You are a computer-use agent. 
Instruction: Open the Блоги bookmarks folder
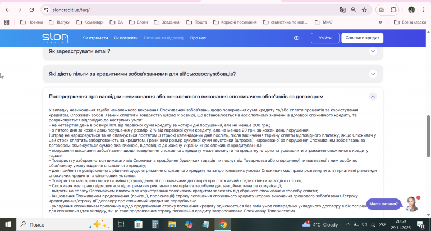click(138, 22)
